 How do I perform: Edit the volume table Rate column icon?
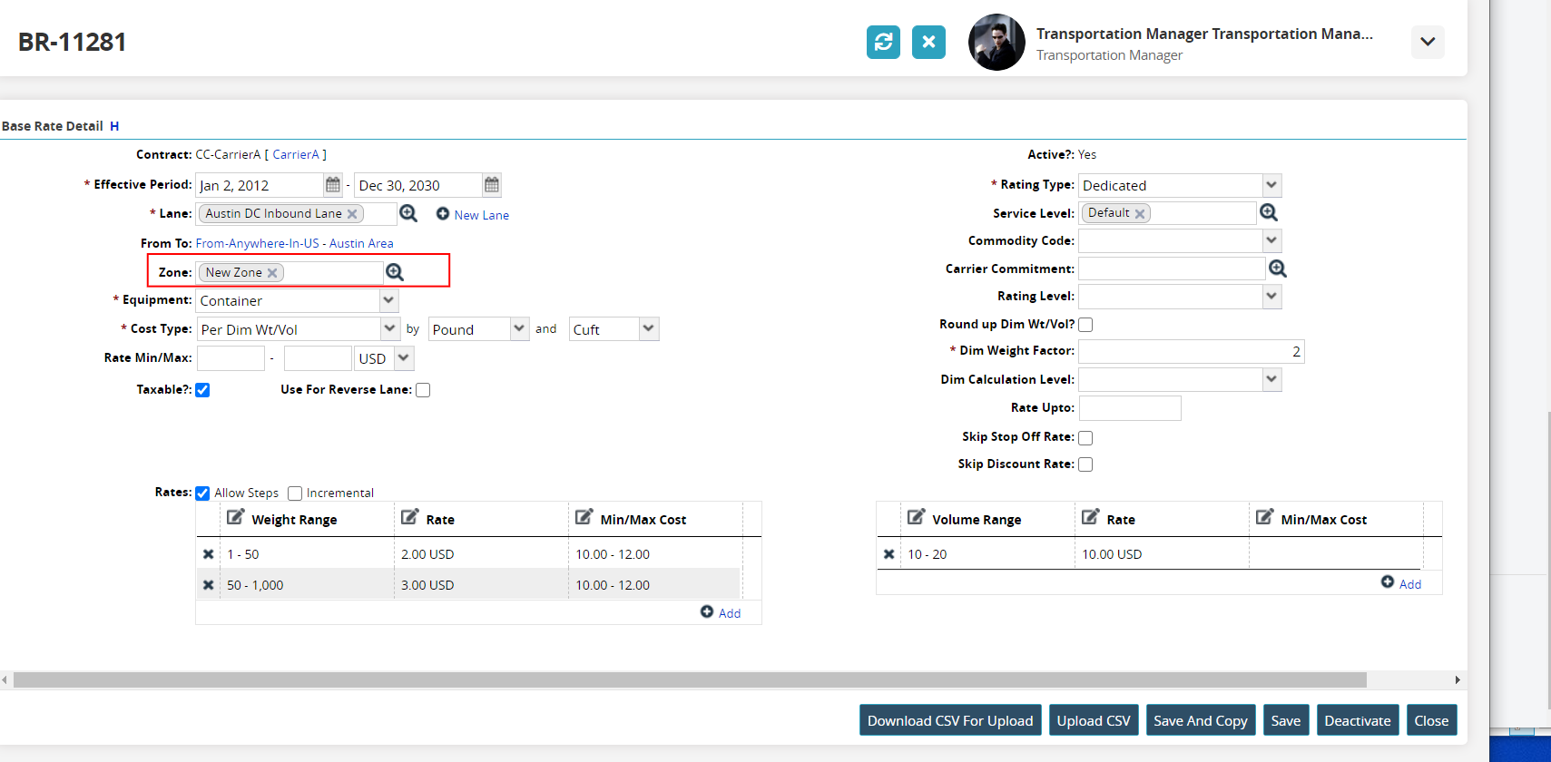1090,517
